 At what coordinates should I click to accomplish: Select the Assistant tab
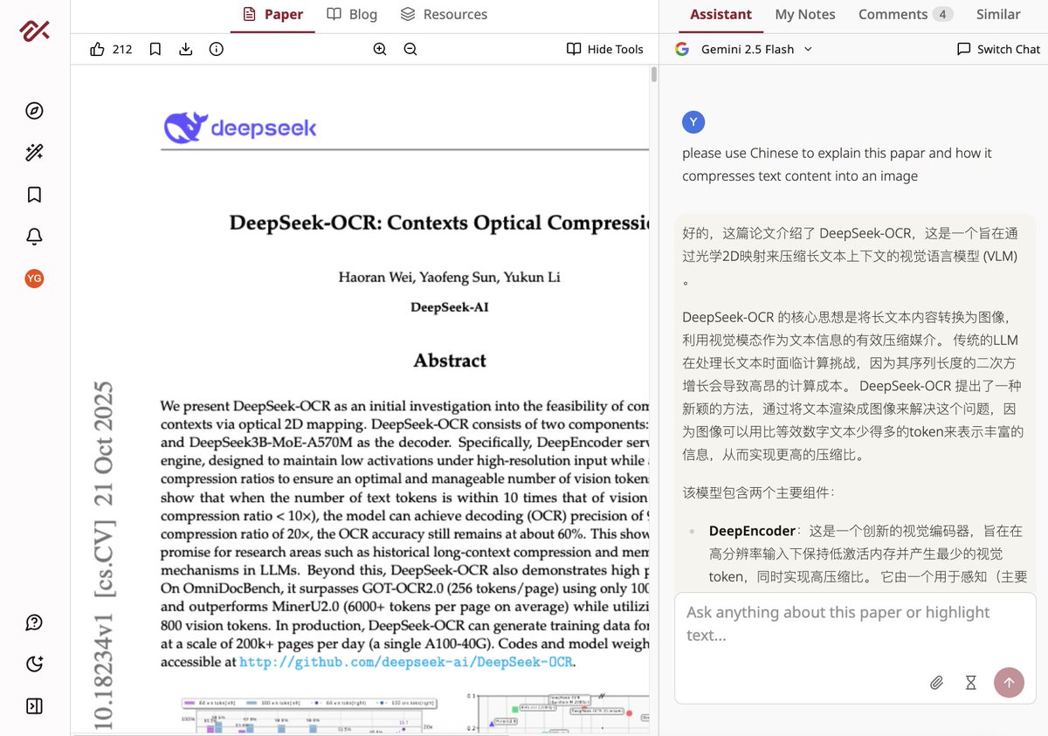720,15
